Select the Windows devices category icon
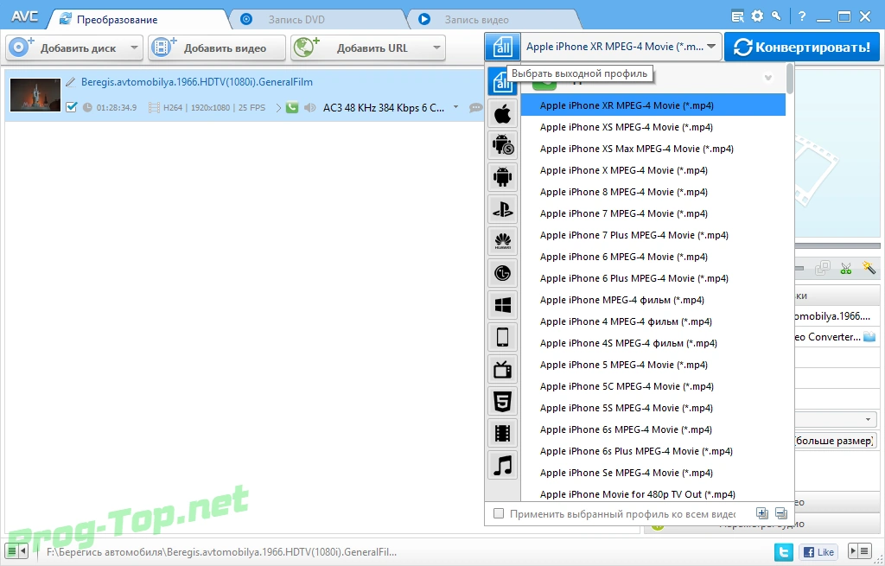The width and height of the screenshot is (885, 566). (502, 305)
